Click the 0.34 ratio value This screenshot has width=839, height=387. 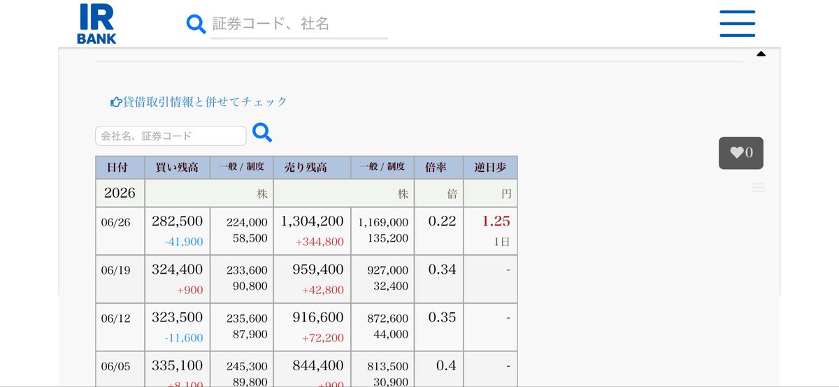tap(442, 270)
